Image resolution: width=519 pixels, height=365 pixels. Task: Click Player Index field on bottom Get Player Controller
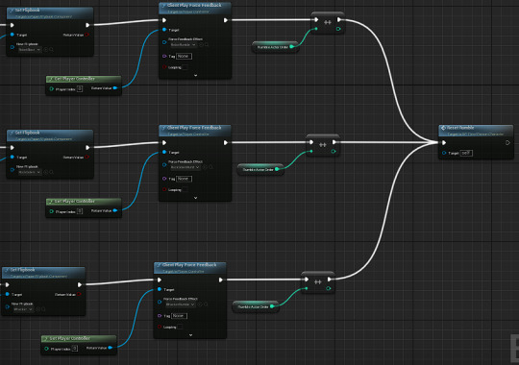tap(74, 348)
